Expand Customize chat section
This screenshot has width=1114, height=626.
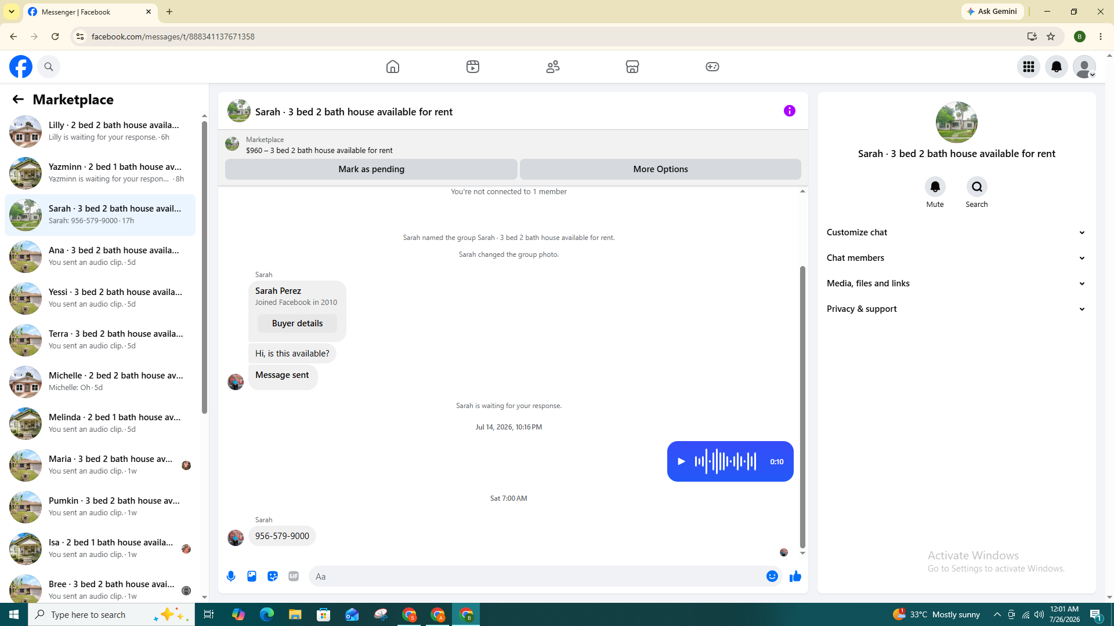tap(957, 232)
